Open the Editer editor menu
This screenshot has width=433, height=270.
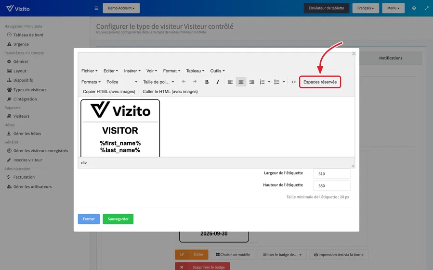tap(111, 71)
